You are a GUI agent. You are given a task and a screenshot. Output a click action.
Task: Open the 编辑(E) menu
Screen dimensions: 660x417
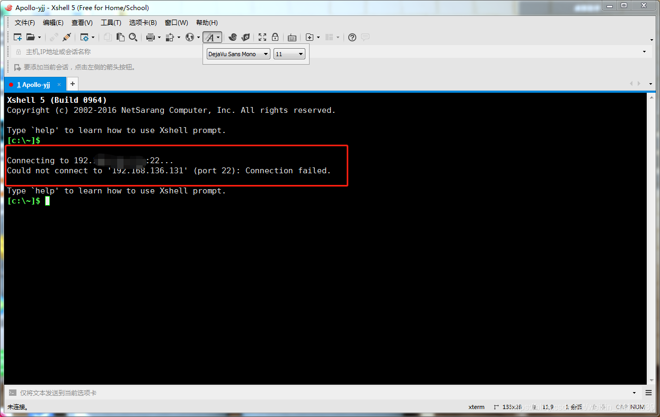pos(53,23)
